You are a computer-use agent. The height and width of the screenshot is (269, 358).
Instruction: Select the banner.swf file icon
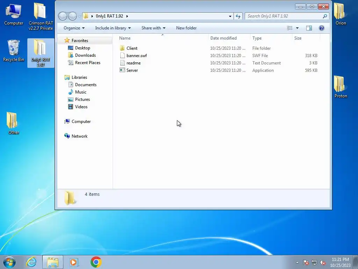click(122, 55)
